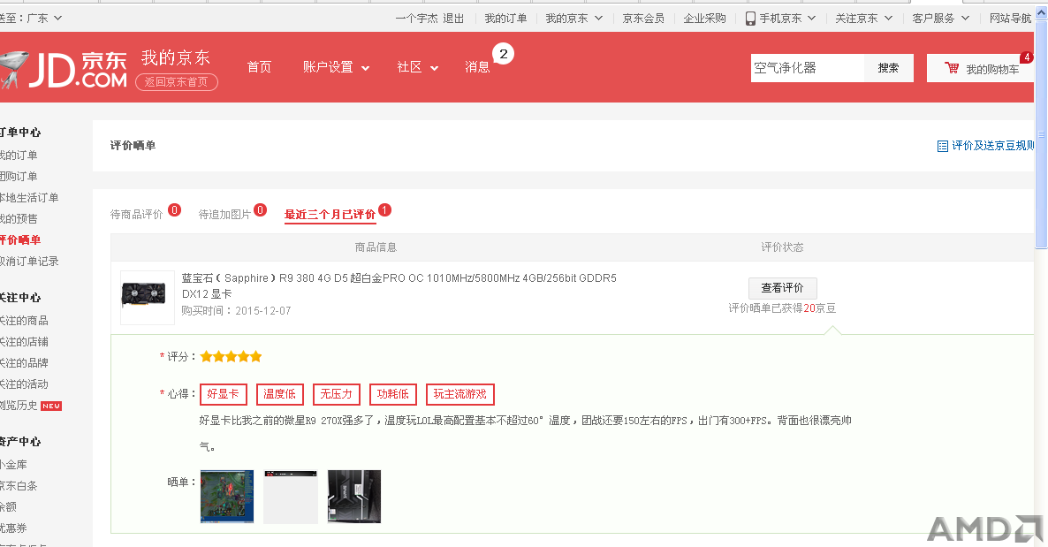
Task: Click the 退出 logout link
Action: [x=453, y=19]
